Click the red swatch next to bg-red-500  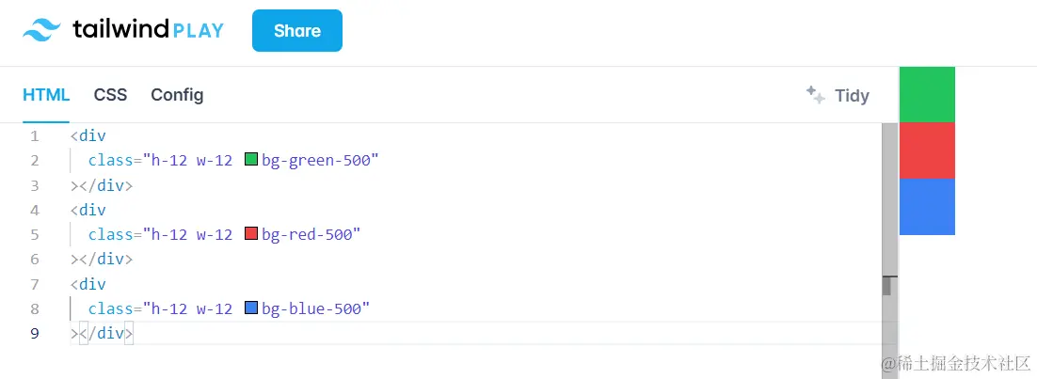coord(251,233)
